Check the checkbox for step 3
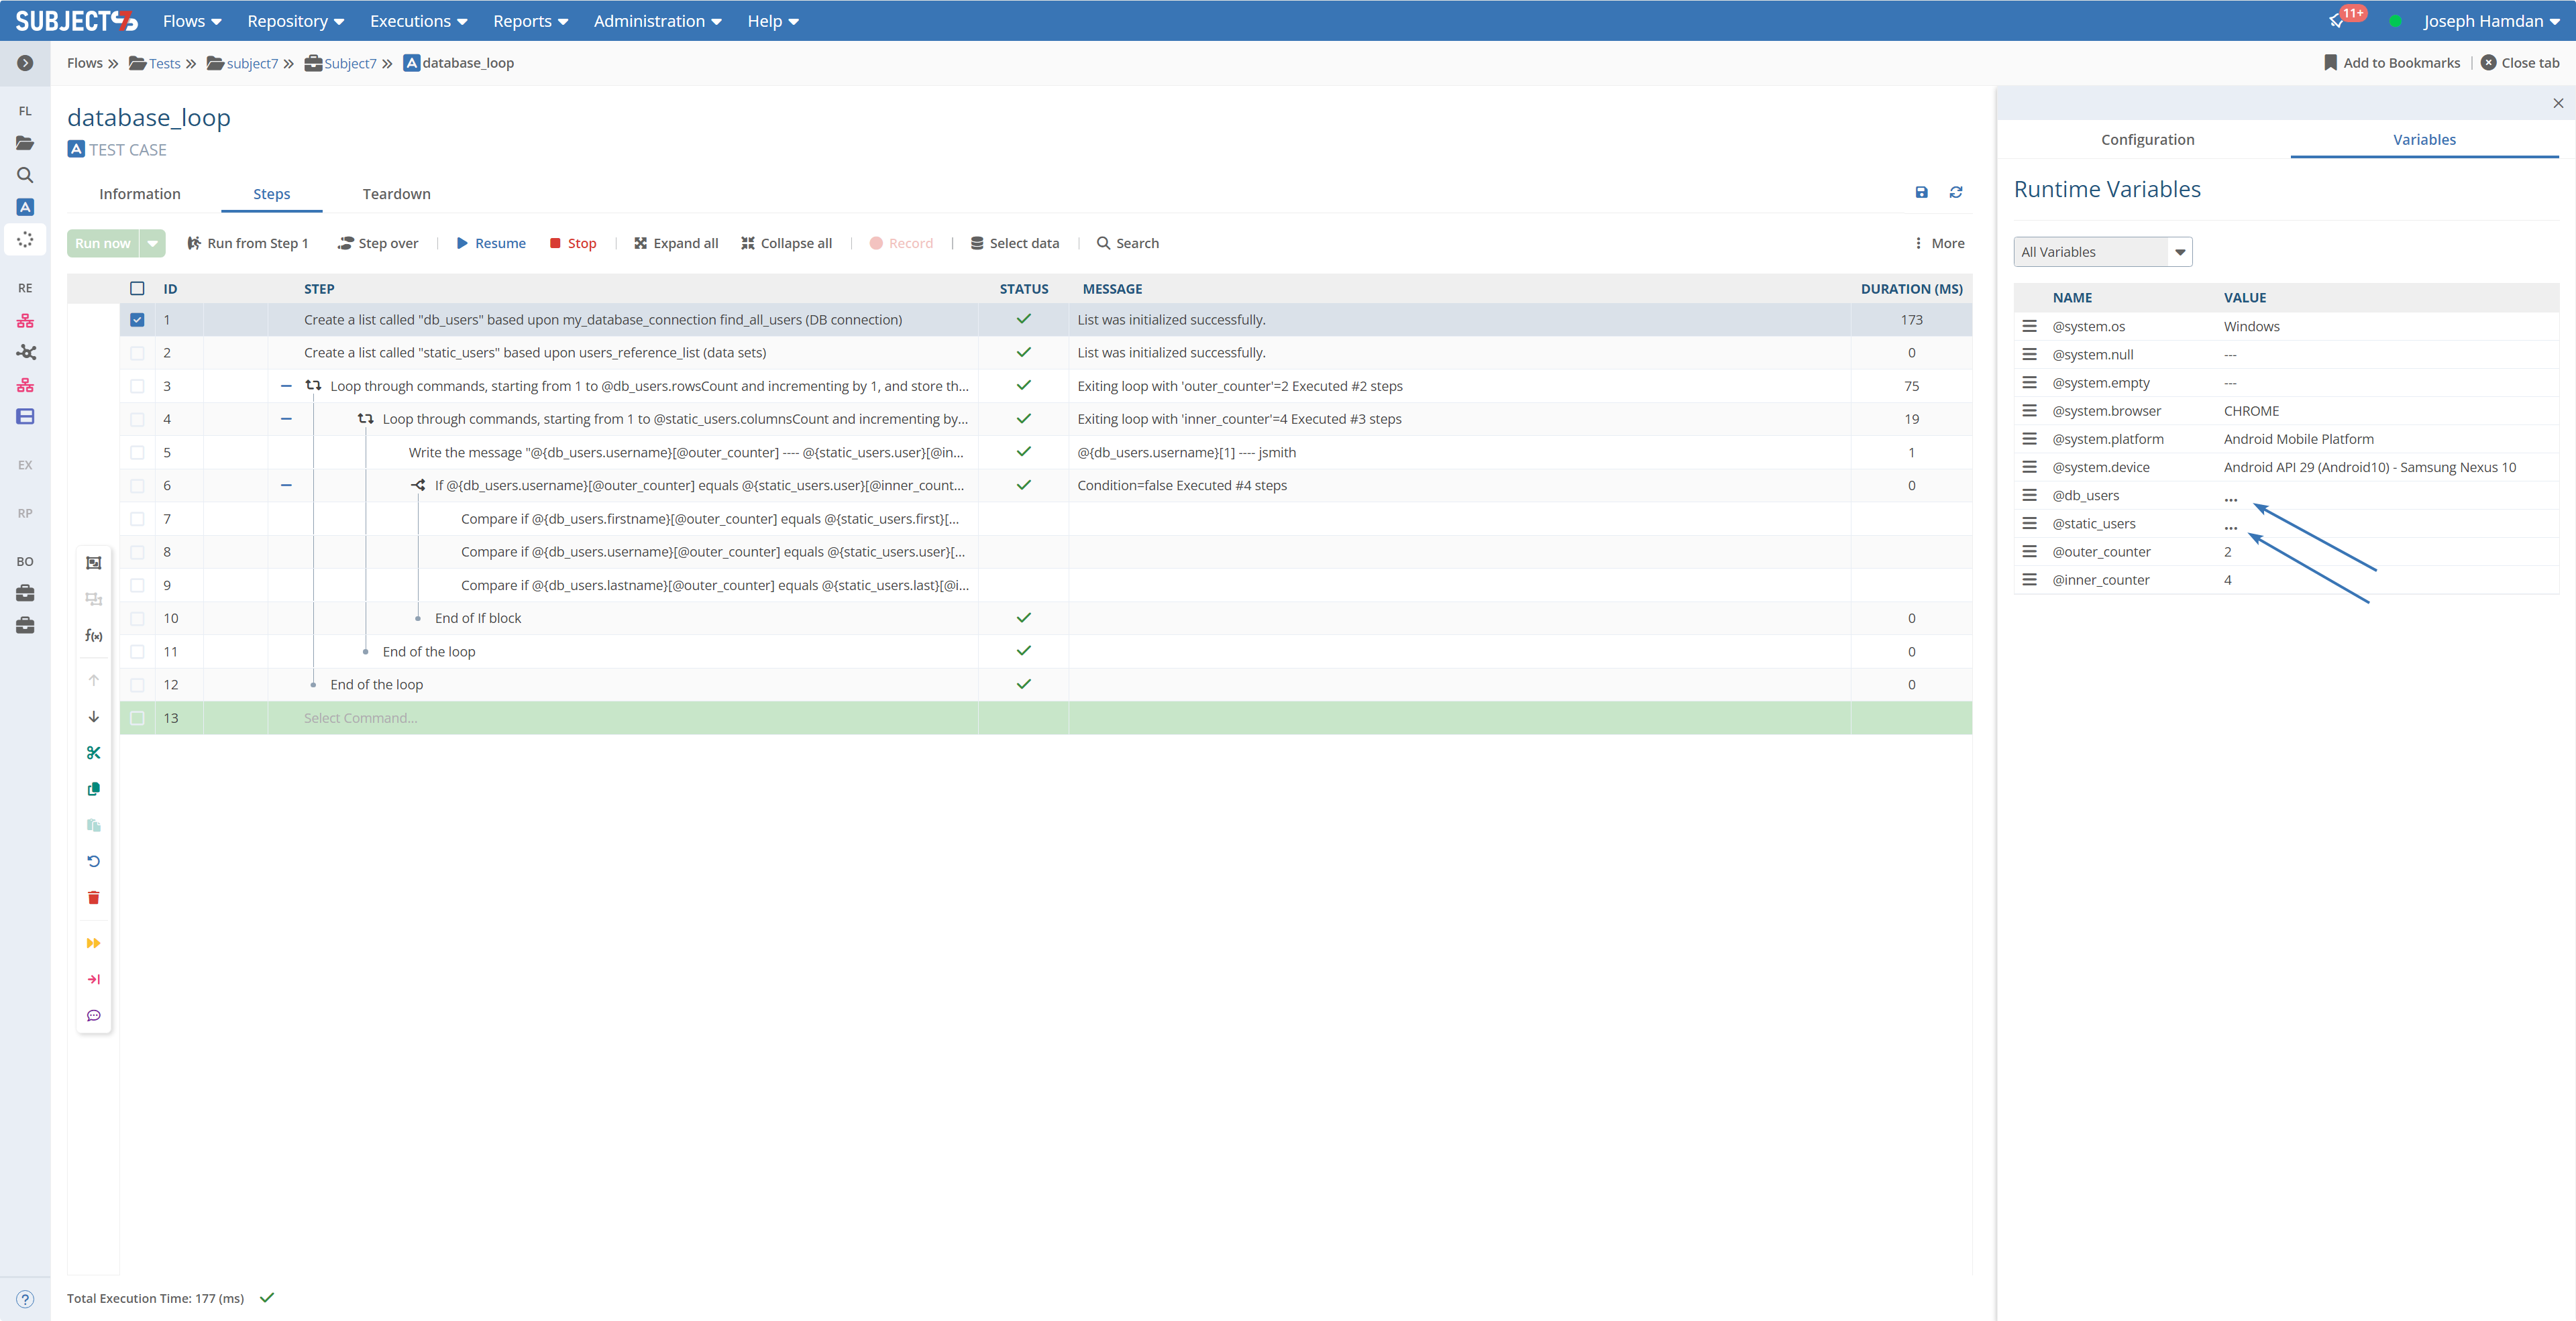Viewport: 2576px width, 1321px height. tap(137, 386)
